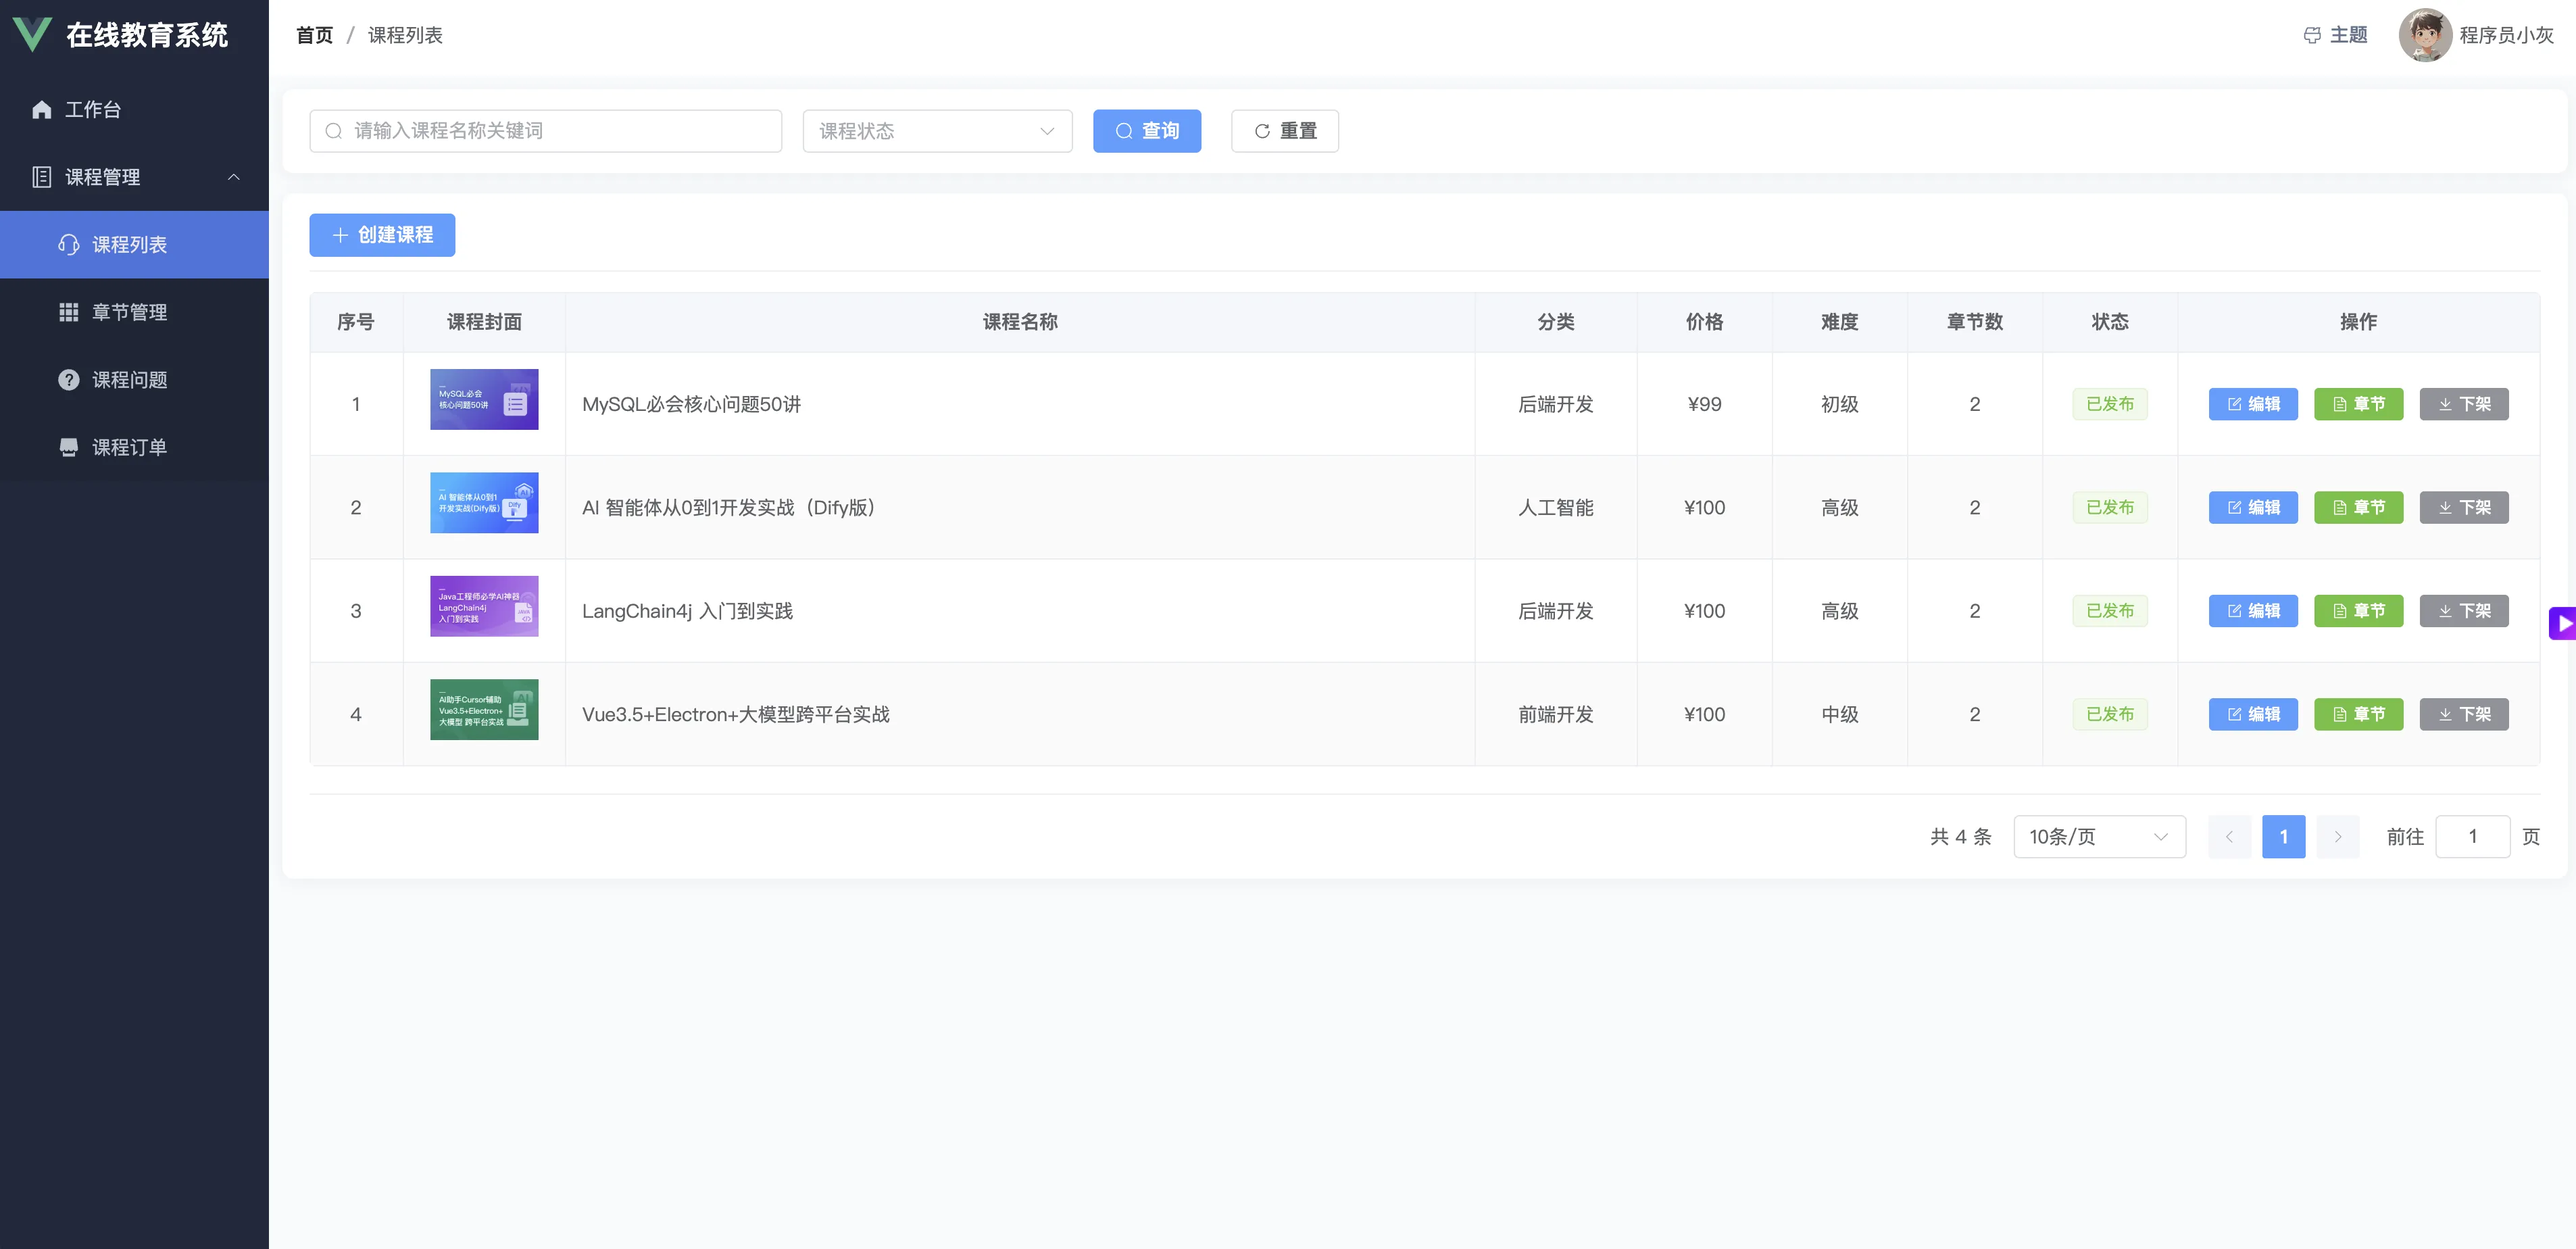Click the 创建课程 button
The image size is (2576, 1249).
pos(382,235)
